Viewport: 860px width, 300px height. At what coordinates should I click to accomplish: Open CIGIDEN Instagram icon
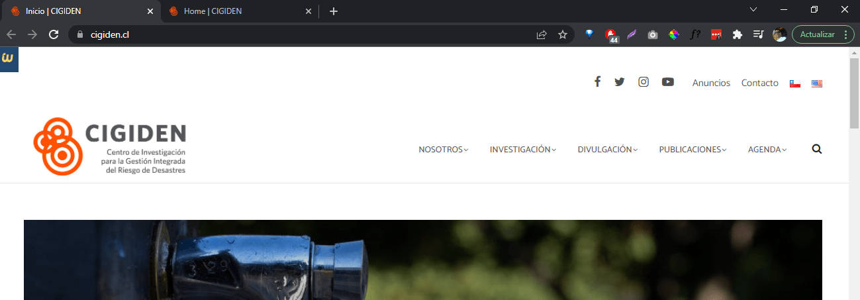pyautogui.click(x=644, y=82)
